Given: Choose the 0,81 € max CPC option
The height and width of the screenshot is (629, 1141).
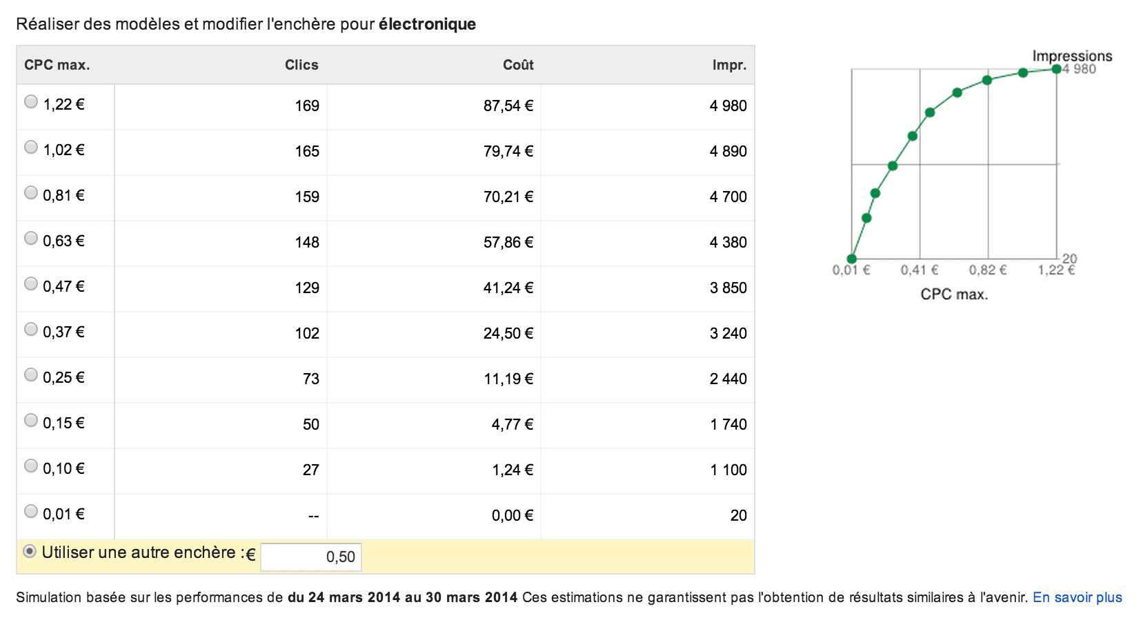Looking at the screenshot, I should [x=31, y=193].
